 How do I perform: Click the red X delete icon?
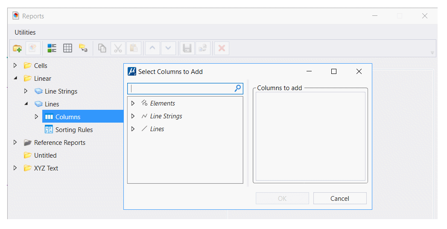click(x=222, y=48)
